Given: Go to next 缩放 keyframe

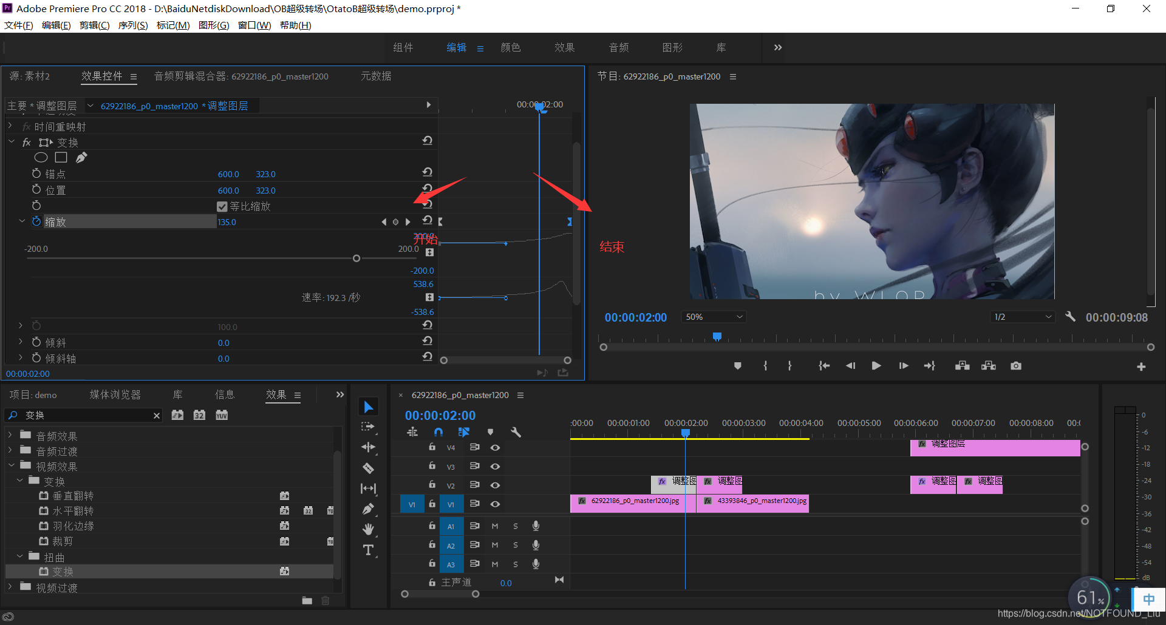Looking at the screenshot, I should tap(408, 222).
